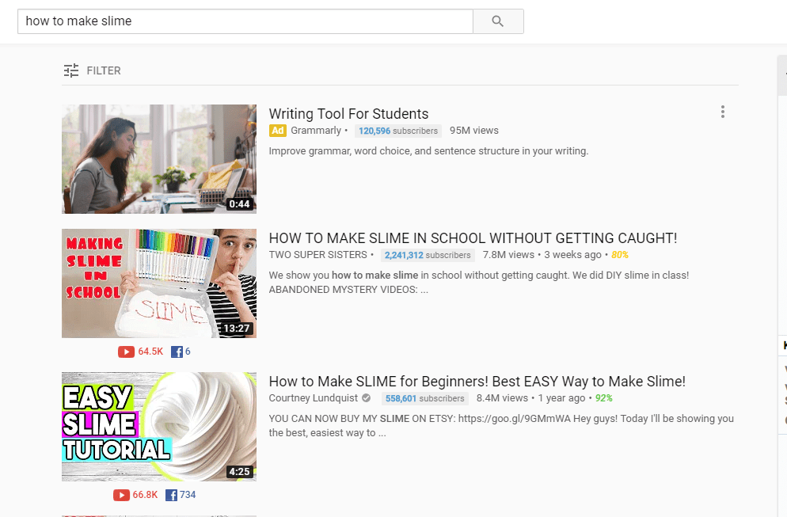Click the Facebook icon showing 6 shares

(177, 352)
